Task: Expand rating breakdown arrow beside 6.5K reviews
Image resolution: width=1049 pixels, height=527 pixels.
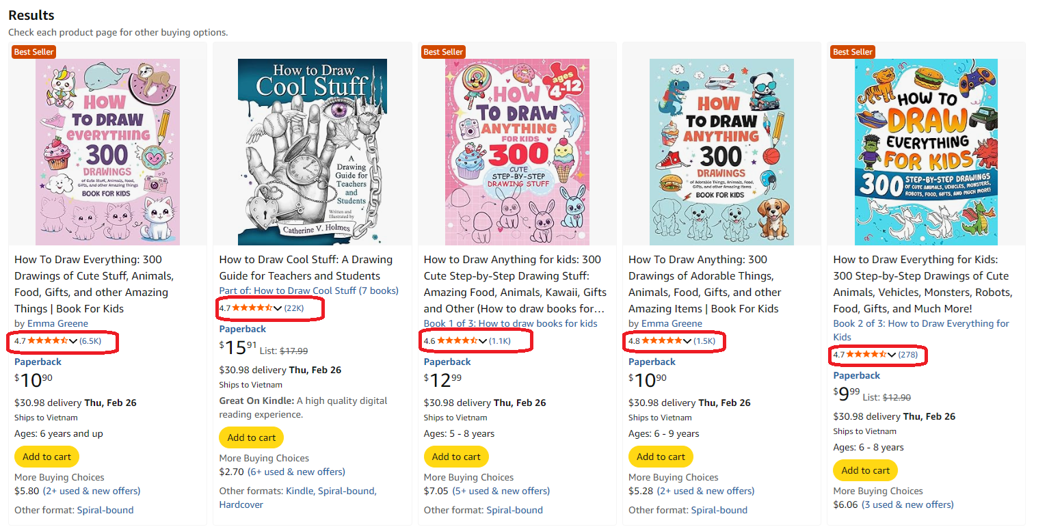Action: 73,341
